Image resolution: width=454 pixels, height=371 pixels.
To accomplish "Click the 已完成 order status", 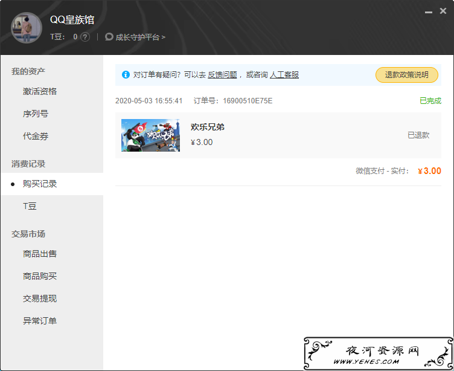I will point(430,101).
